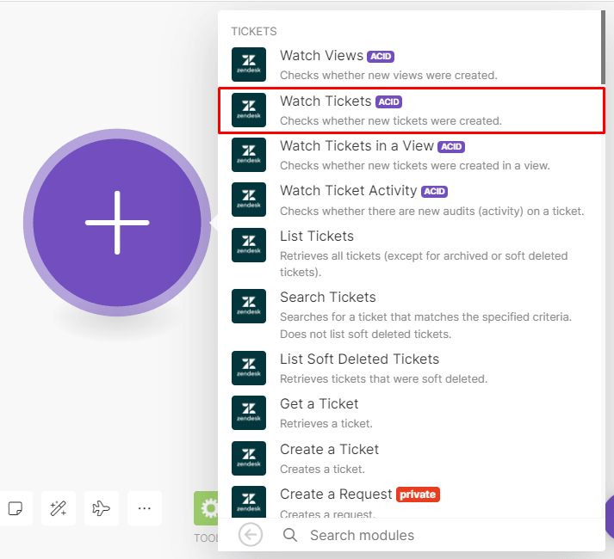This screenshot has width=614, height=559.
Task: Pick the List Soft Deleted Tickets module
Action: [x=411, y=368]
